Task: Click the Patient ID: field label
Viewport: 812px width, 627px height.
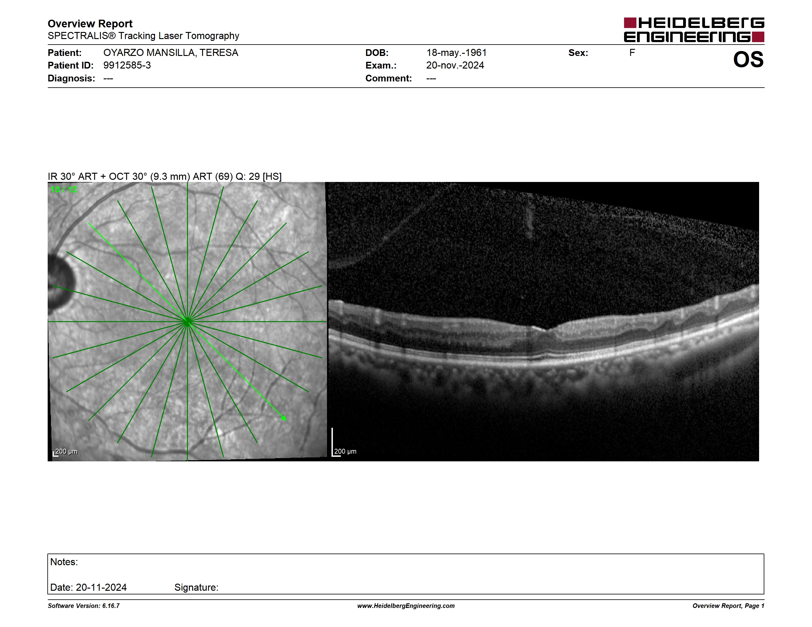Action: tap(71, 65)
